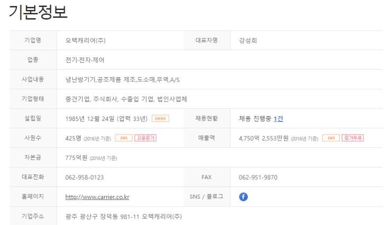Image resolution: width=391 pixels, height=225 pixels.
Task: Click the AAA rating badge beside founding date
Action: point(160,118)
